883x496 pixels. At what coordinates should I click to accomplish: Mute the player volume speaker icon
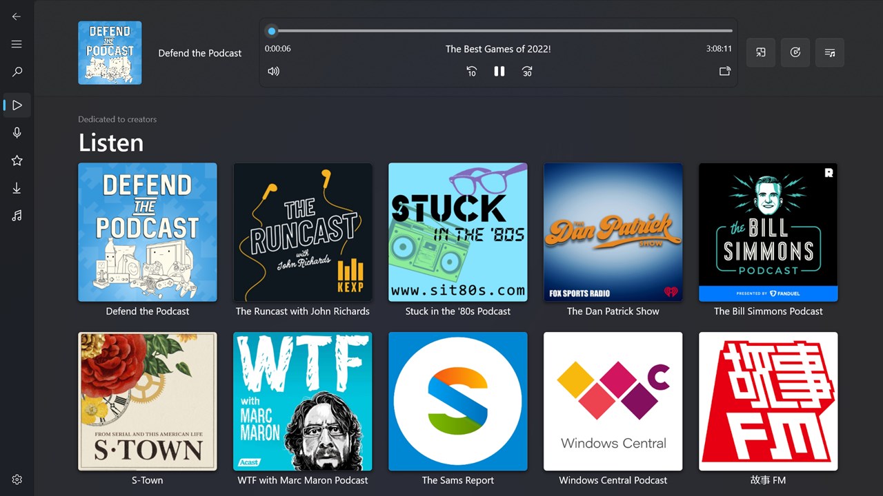click(x=274, y=71)
